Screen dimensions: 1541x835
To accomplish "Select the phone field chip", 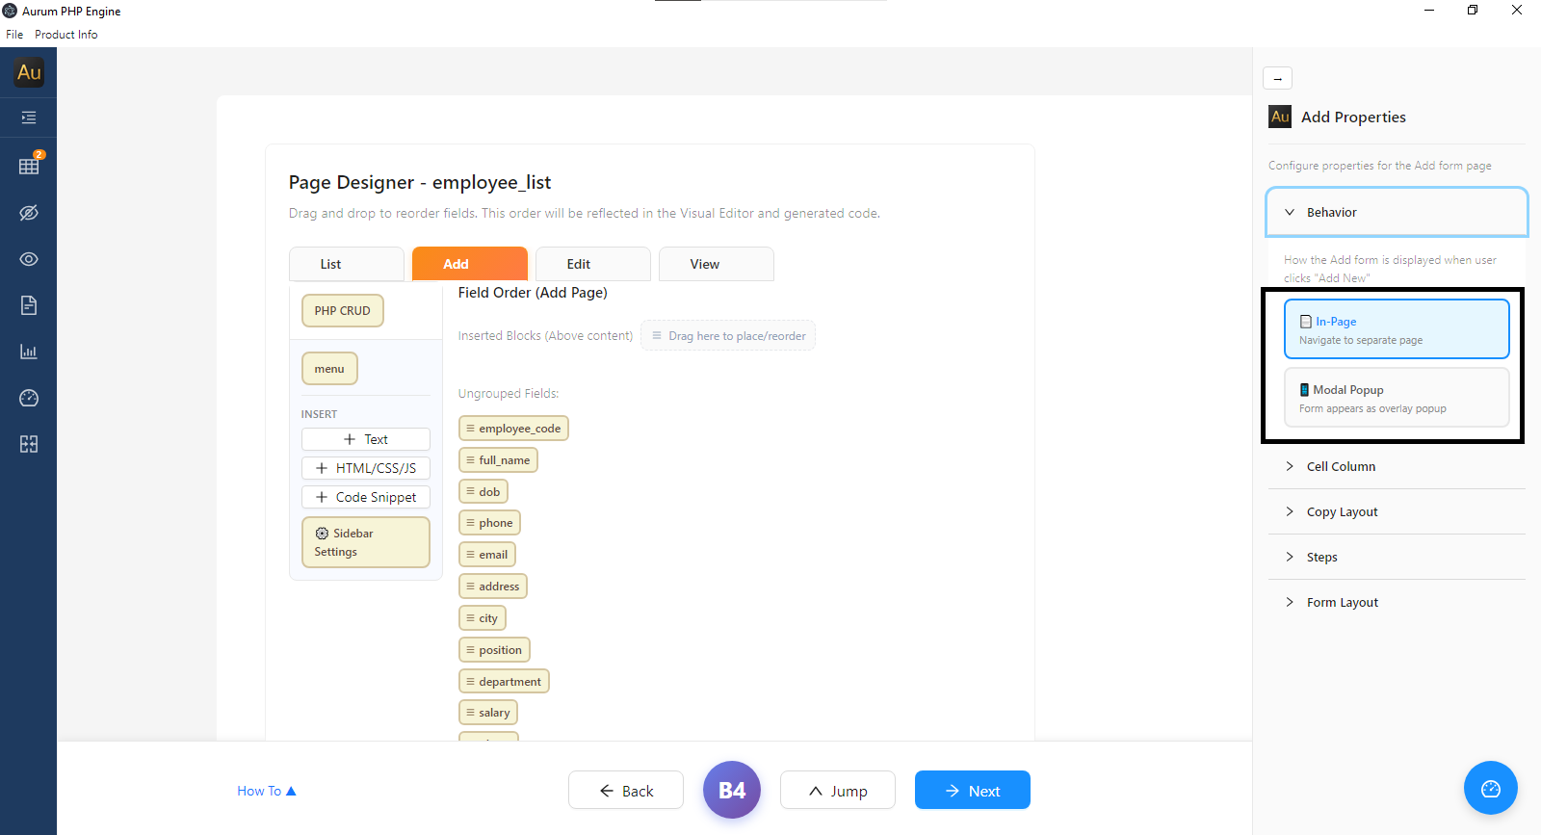I will click(490, 523).
